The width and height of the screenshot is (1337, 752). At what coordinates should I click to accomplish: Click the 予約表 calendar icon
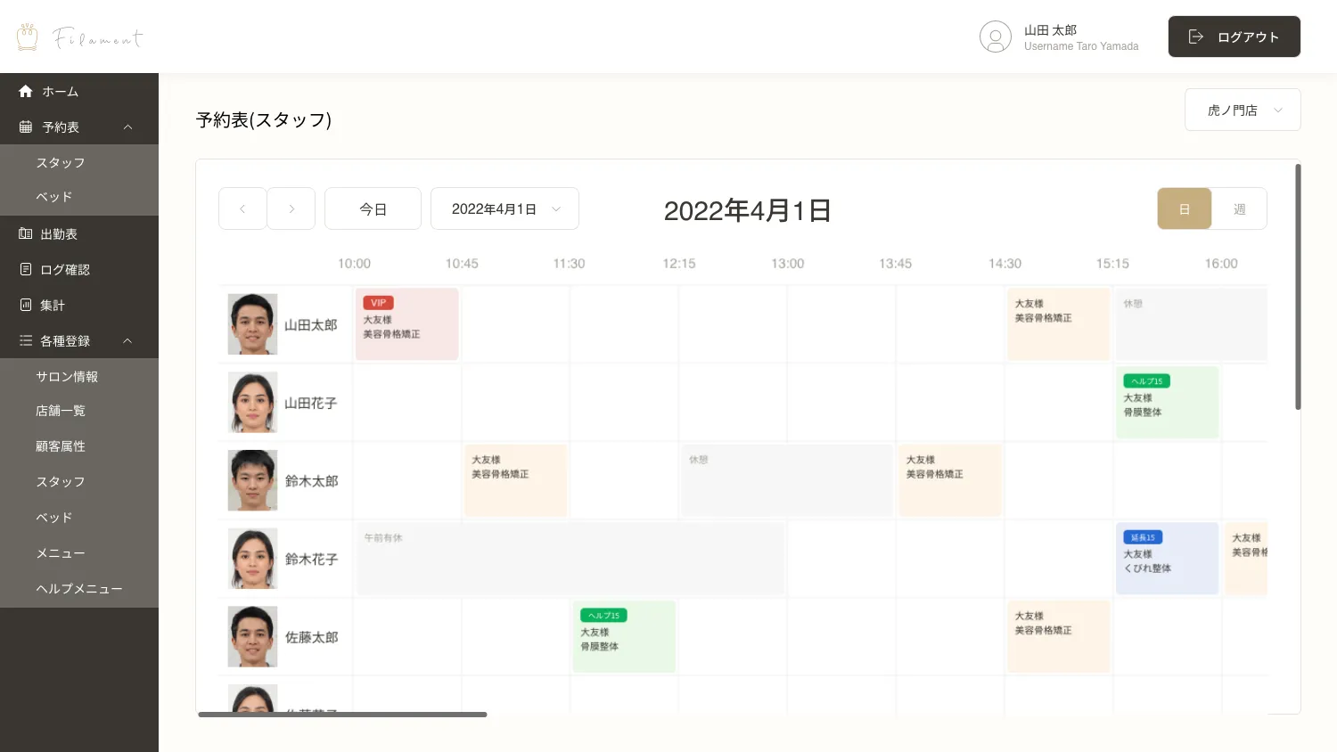click(x=26, y=127)
